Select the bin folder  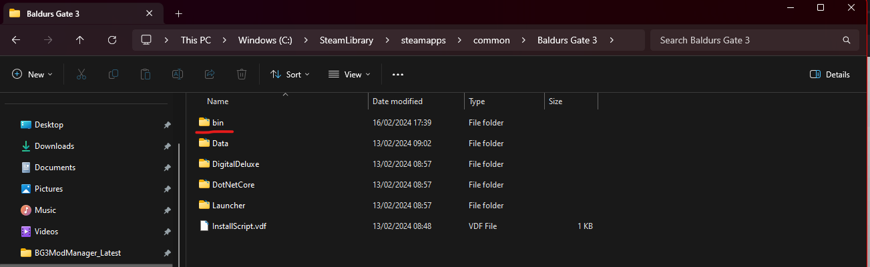(218, 123)
